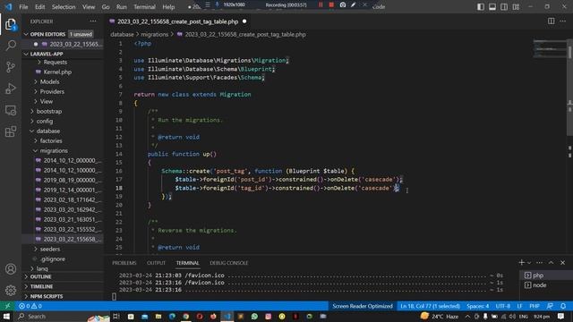
Task: Open the File menu
Action: (x=23, y=6)
